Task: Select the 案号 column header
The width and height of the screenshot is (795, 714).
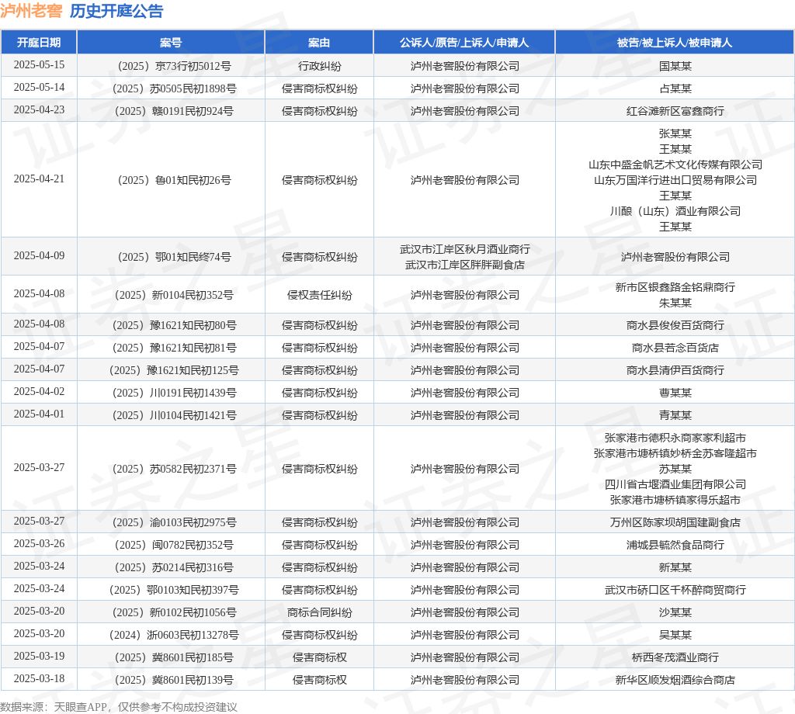Action: [x=171, y=43]
